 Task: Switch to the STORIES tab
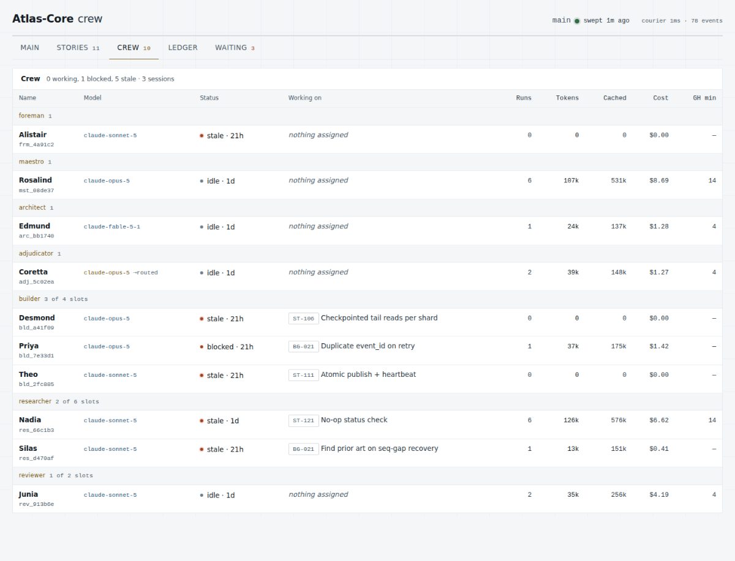[x=78, y=48]
